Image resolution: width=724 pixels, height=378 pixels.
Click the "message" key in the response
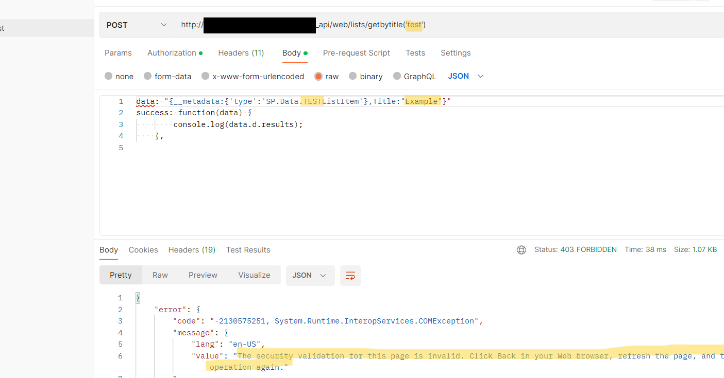click(x=194, y=333)
